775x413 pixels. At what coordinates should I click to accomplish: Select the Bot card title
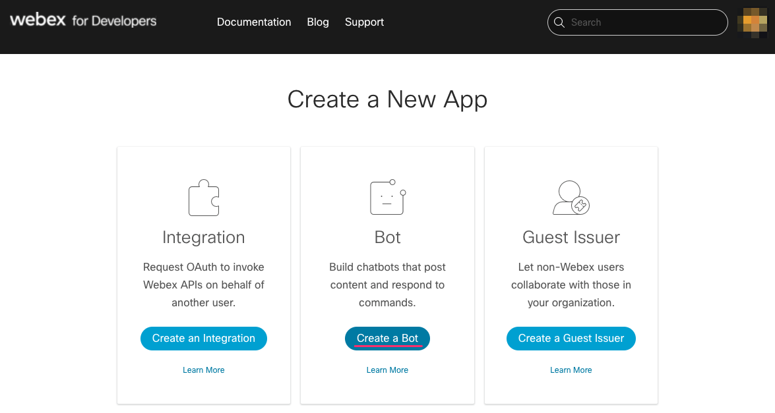pyautogui.click(x=388, y=237)
